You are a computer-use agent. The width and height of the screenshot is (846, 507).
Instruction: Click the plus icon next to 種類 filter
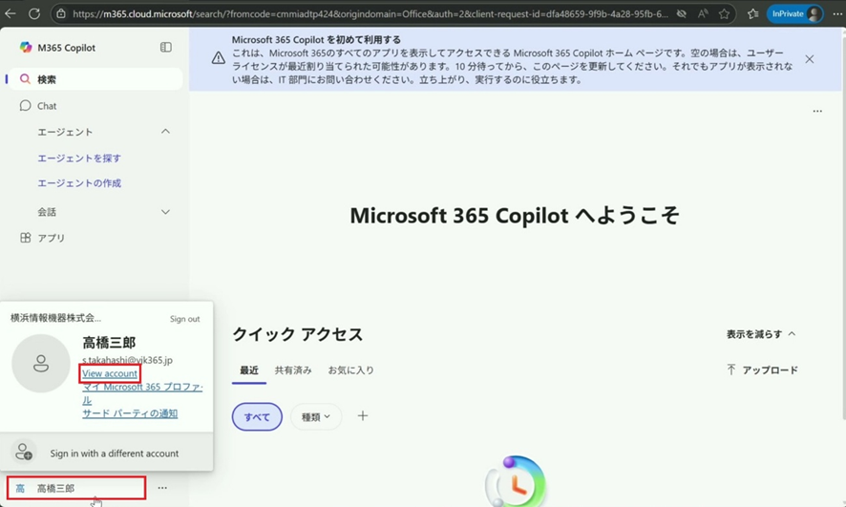[363, 416]
